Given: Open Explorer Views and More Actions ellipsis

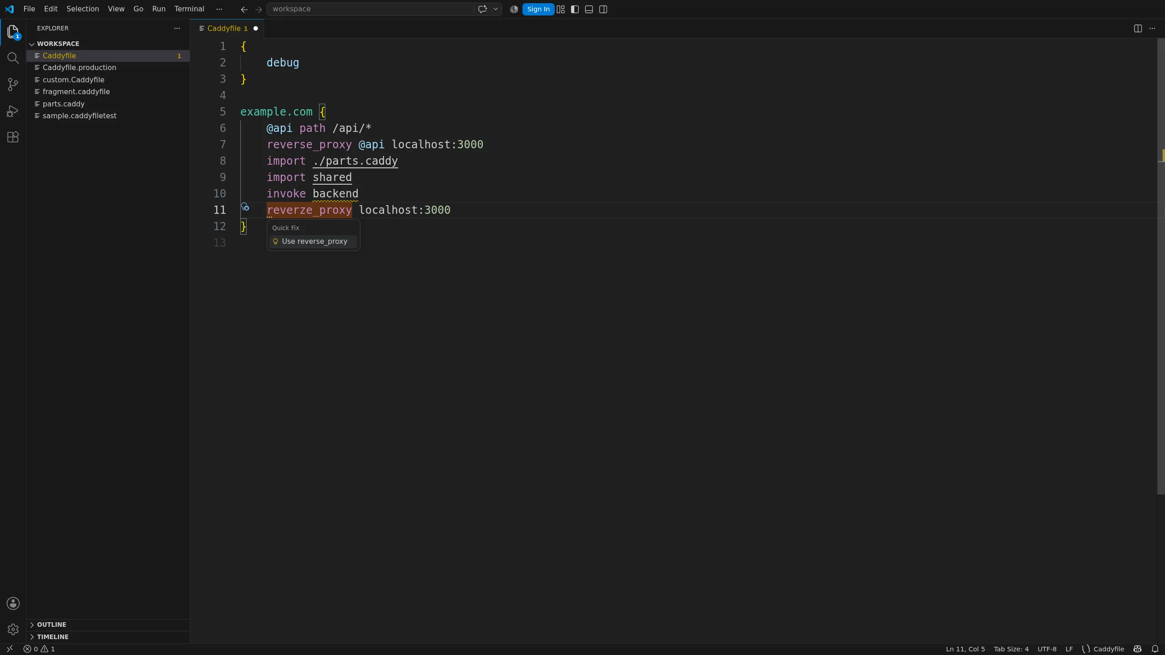Looking at the screenshot, I should coord(177,28).
